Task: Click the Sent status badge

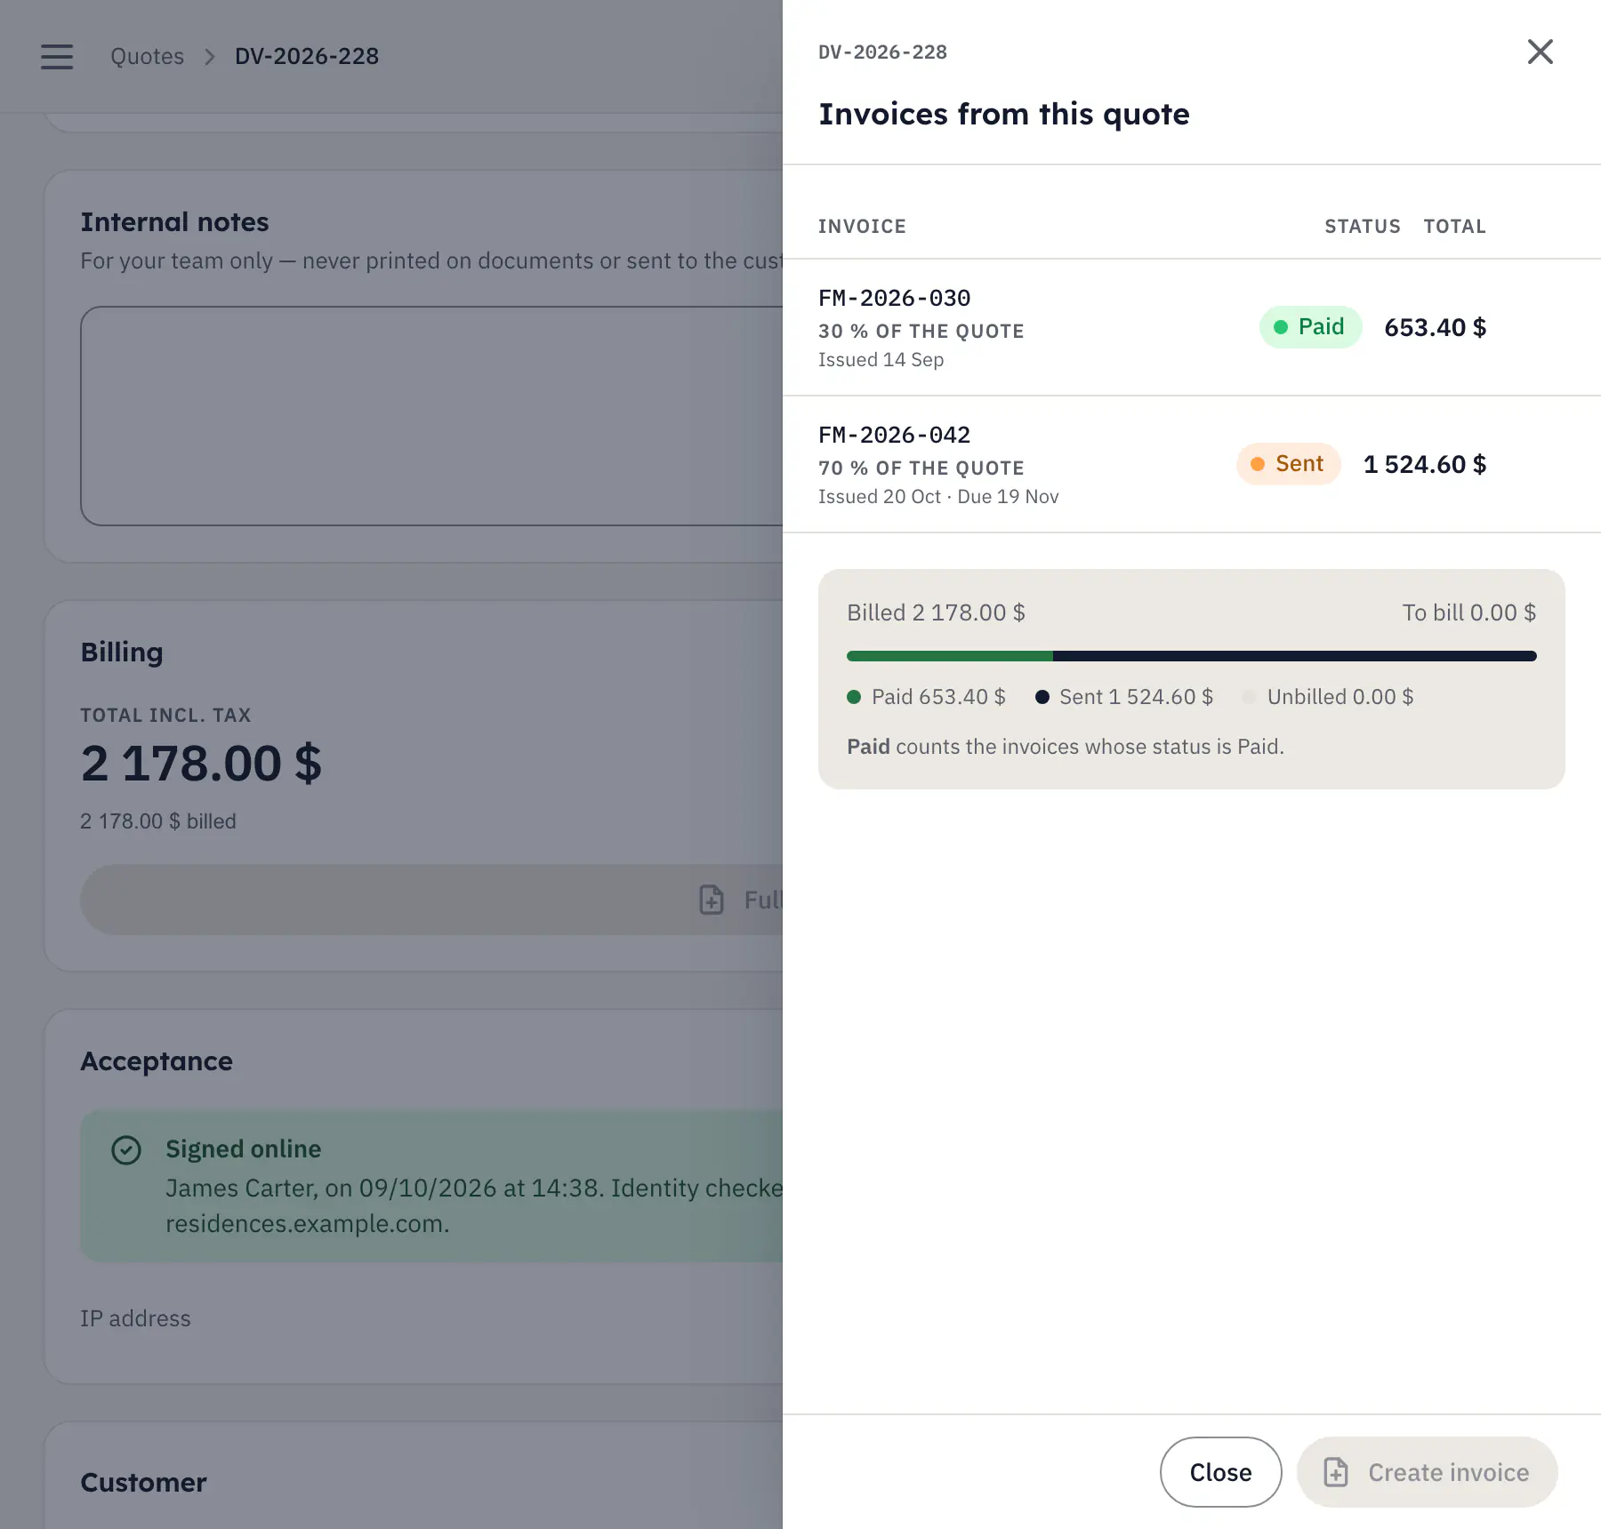Action: pyautogui.click(x=1288, y=464)
